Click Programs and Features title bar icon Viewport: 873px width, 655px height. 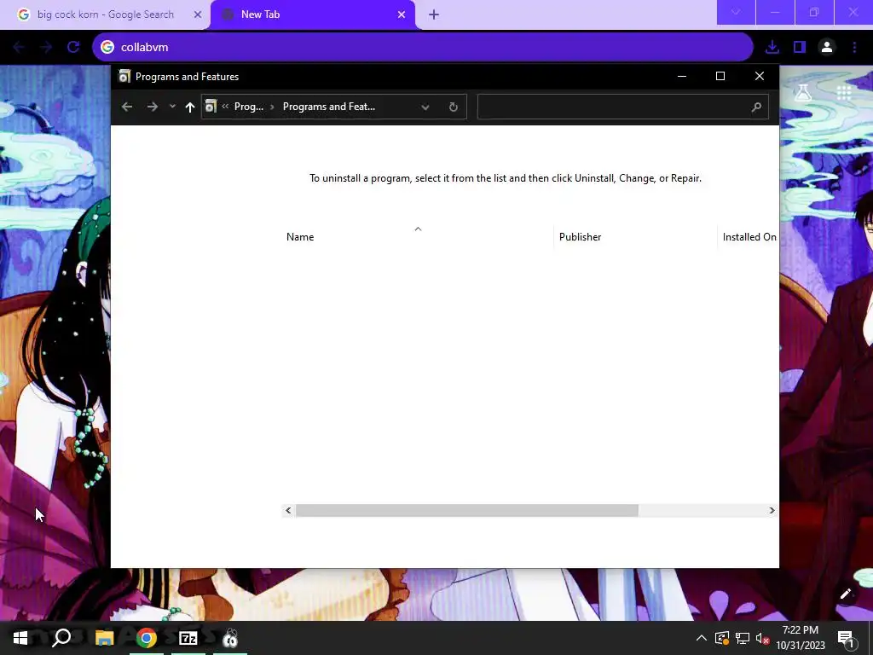pyautogui.click(x=124, y=76)
